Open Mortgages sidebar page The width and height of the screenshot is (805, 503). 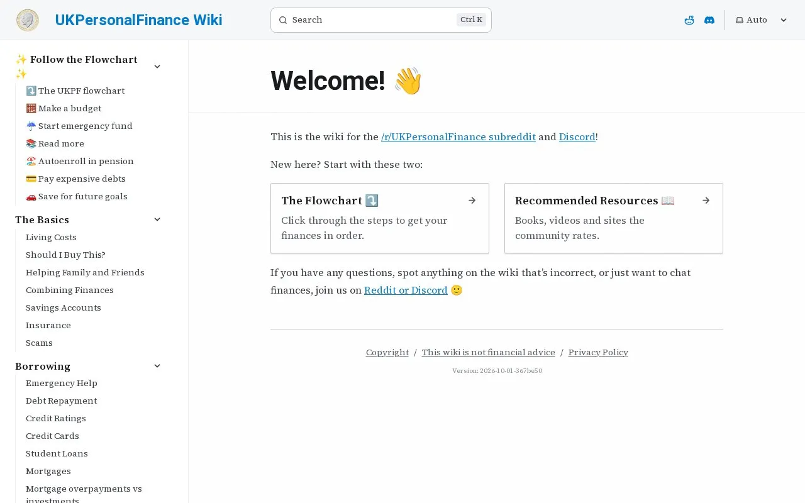pos(48,471)
